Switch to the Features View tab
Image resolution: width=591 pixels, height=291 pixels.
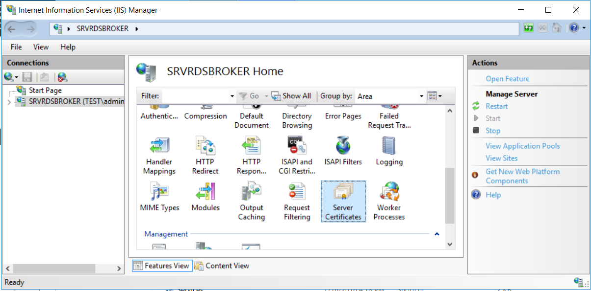click(x=162, y=266)
